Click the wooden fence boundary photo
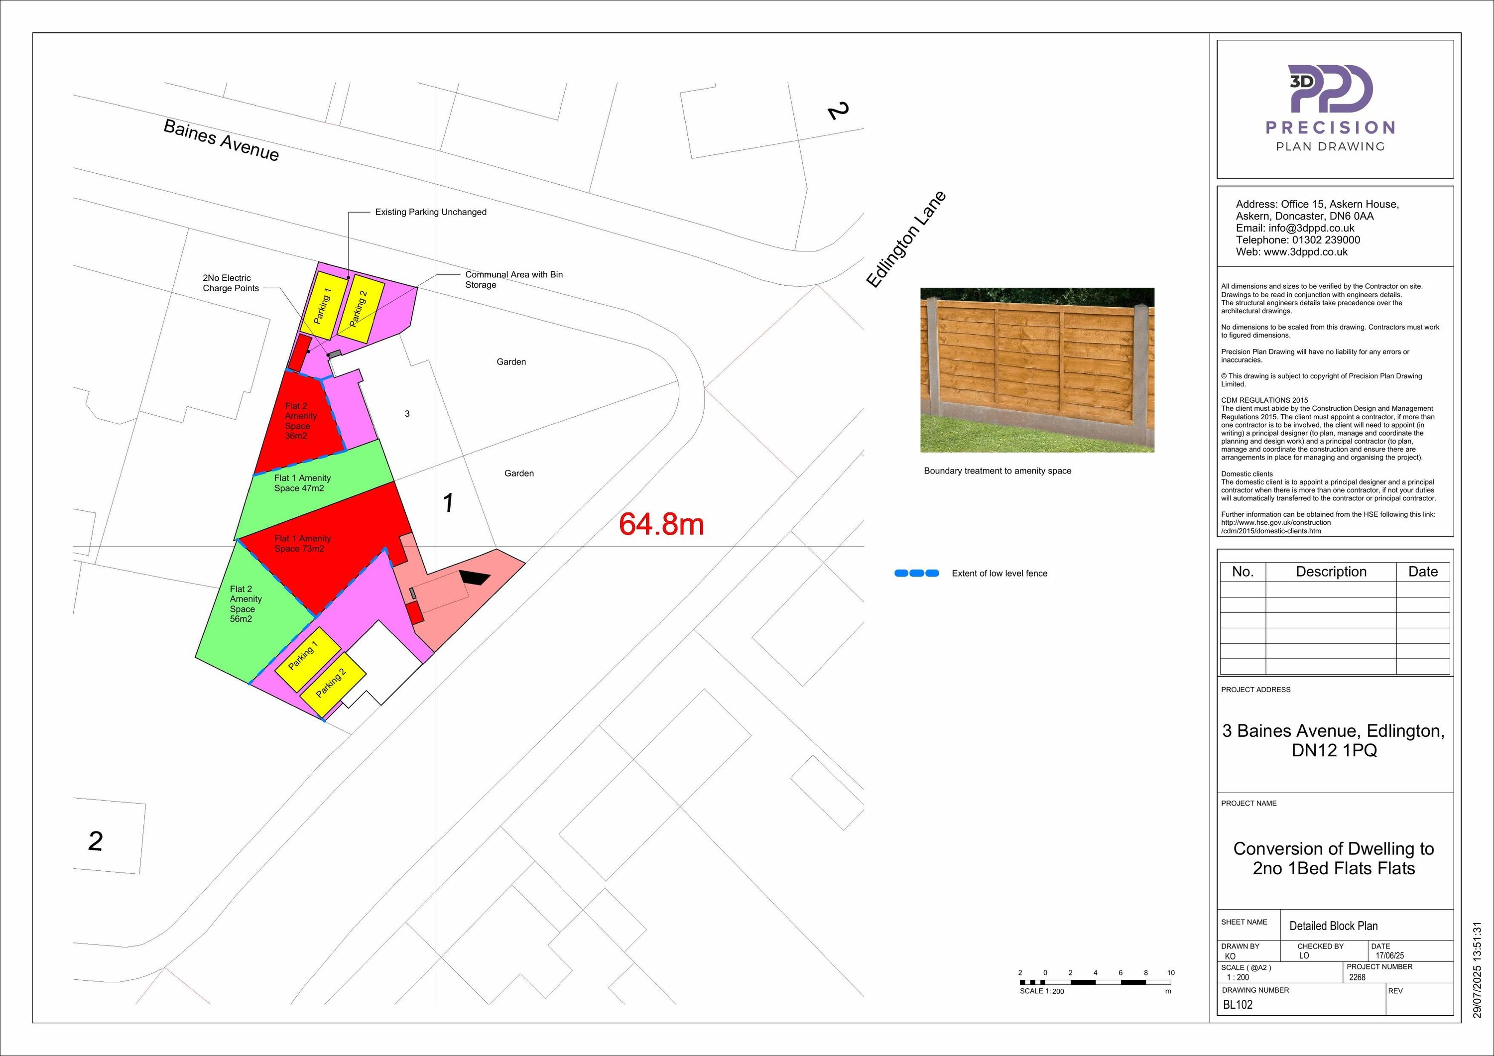 coord(1036,369)
